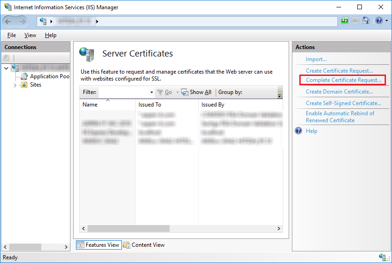This screenshot has width=392, height=263.
Task: Click Connections pane scroll right arrow
Action: click(x=66, y=247)
